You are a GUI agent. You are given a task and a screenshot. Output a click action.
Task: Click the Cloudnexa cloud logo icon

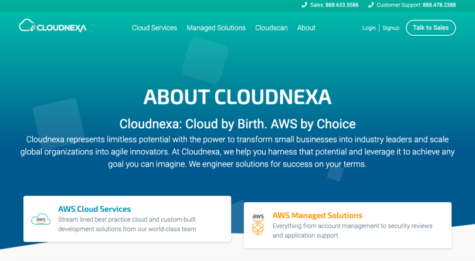click(28, 26)
